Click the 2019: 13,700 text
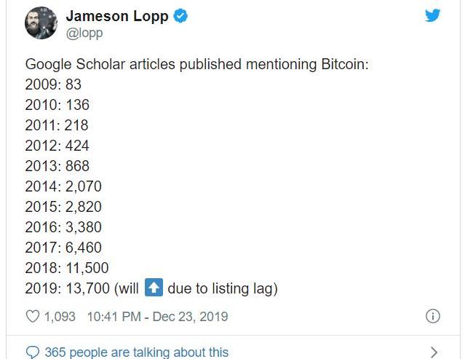This screenshot has height=359, width=465. click(x=68, y=288)
